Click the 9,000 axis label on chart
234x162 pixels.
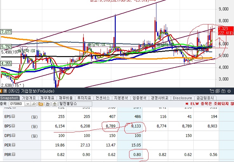pos(224,9)
